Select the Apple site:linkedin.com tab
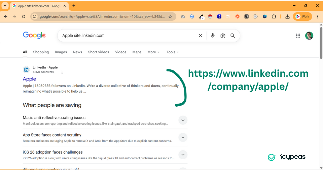323x171 pixels. (x=39, y=6)
